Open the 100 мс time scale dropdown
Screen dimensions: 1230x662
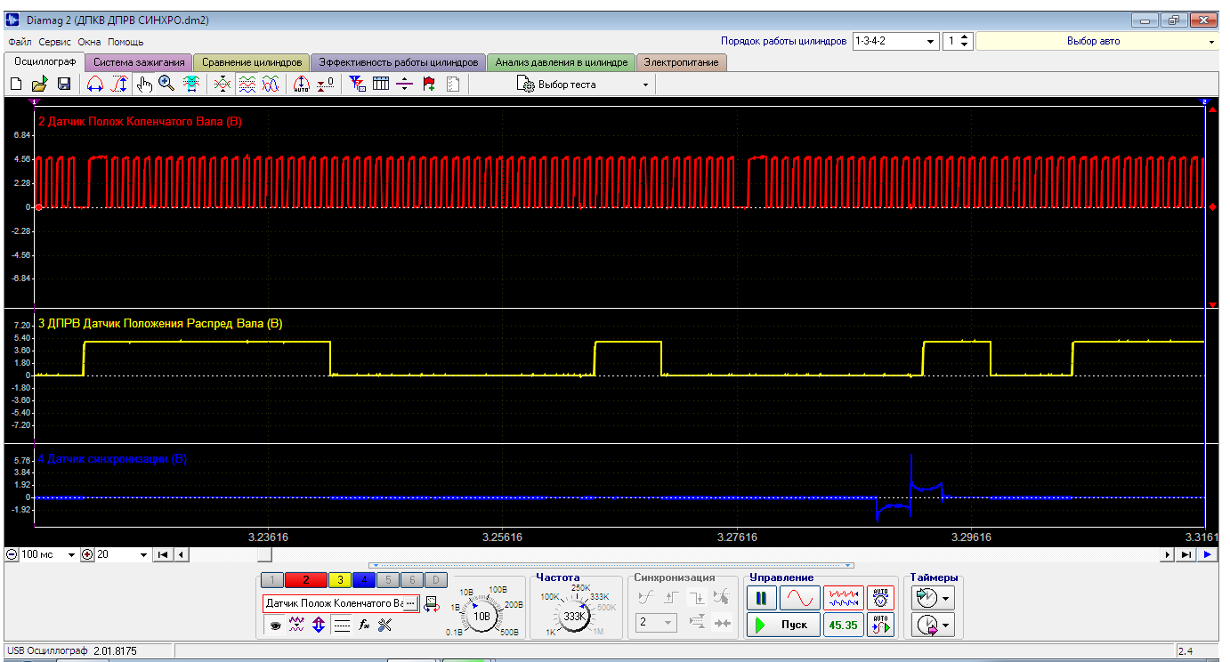click(x=72, y=554)
